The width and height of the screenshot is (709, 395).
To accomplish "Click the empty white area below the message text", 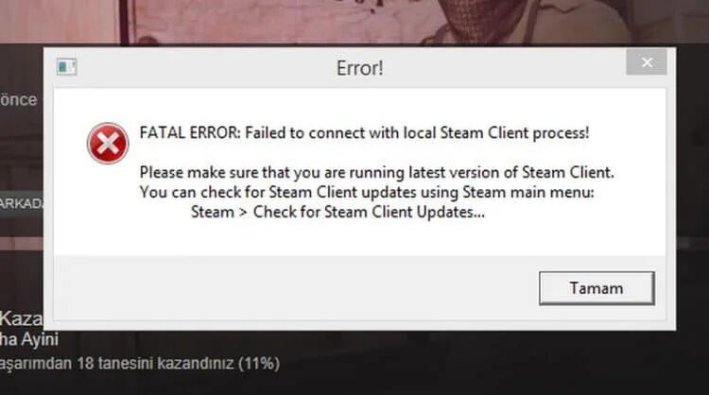I will pyautogui.click(x=359, y=239).
